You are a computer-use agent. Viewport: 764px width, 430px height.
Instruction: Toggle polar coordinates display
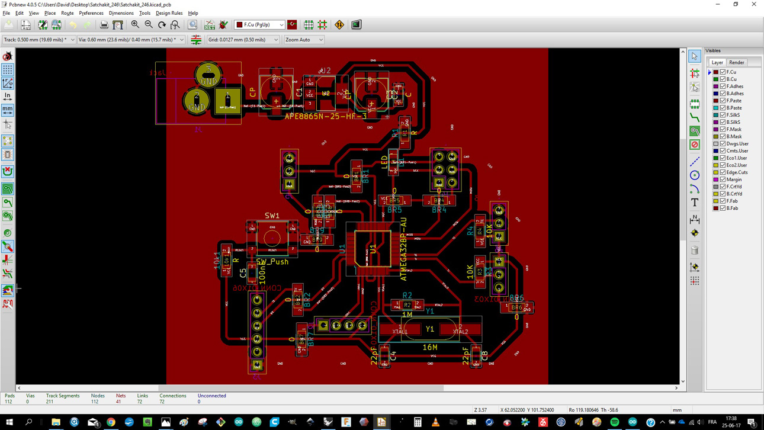pos(8,84)
